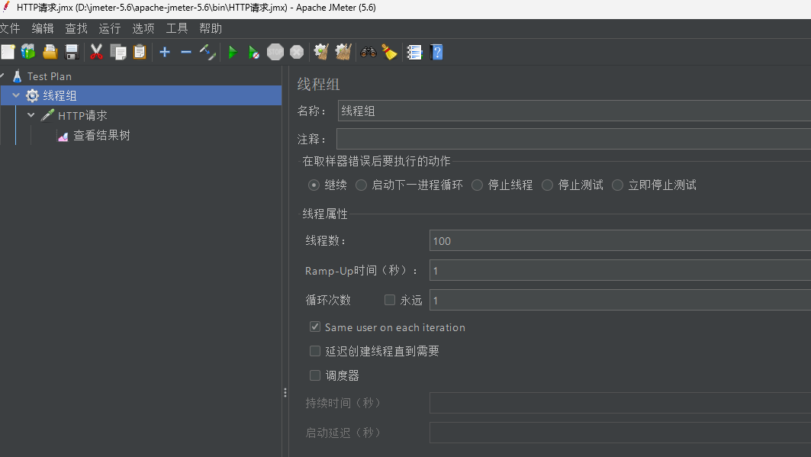The image size is (811, 457).
Task: Open the Templates icon in toolbar
Action: [x=28, y=52]
